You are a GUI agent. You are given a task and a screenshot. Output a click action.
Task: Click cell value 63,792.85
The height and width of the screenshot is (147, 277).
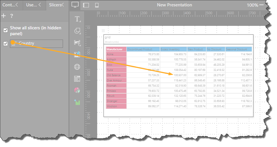pos(200,91)
